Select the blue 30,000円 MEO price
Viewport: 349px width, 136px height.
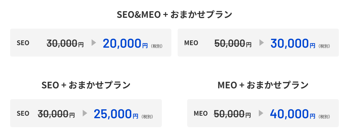pyautogui.click(x=293, y=43)
